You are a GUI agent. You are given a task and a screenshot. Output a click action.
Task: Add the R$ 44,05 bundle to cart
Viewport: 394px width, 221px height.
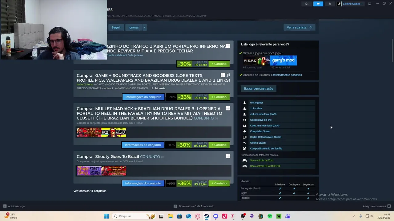(x=219, y=145)
